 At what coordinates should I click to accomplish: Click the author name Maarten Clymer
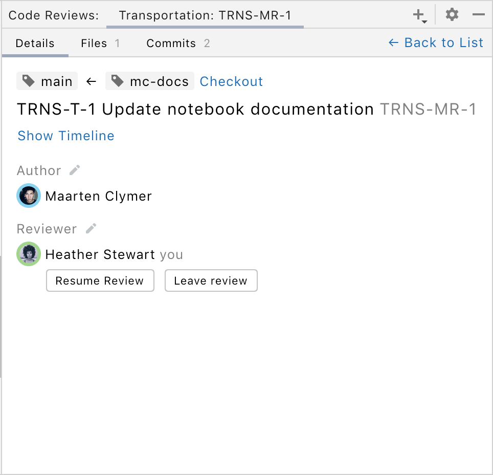98,196
